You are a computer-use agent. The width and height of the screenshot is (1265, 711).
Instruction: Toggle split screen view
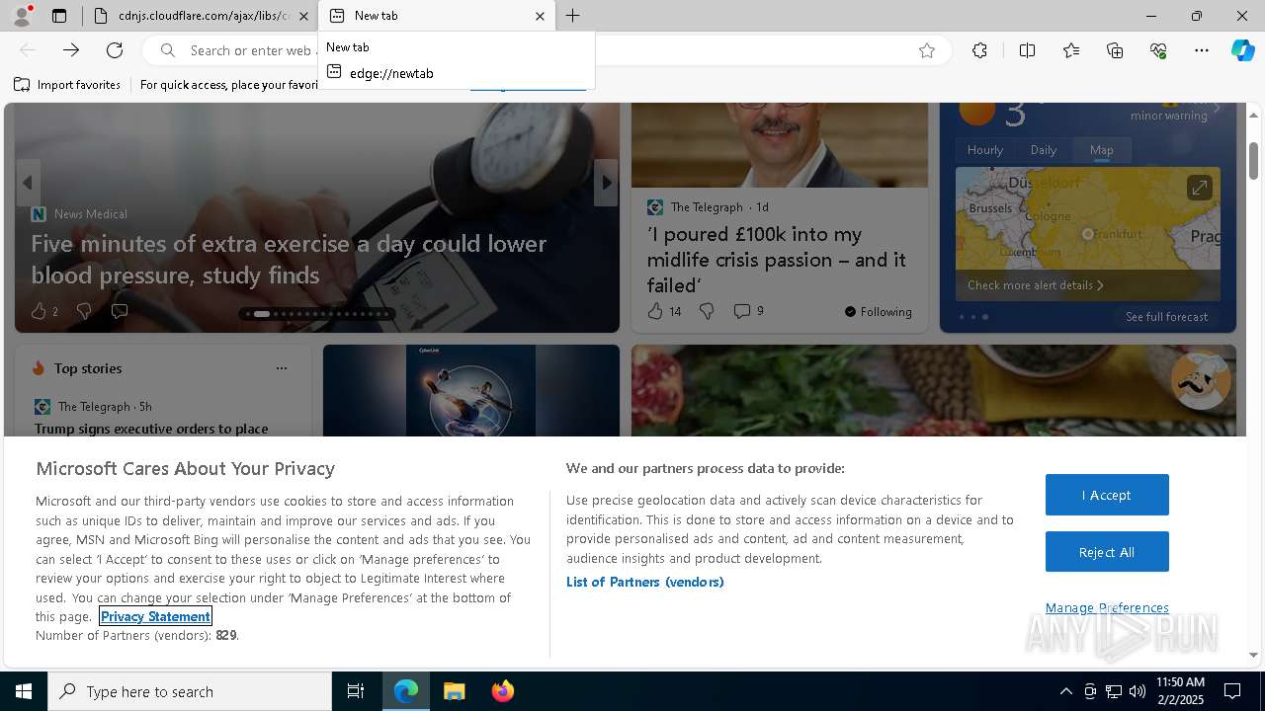1027,50
